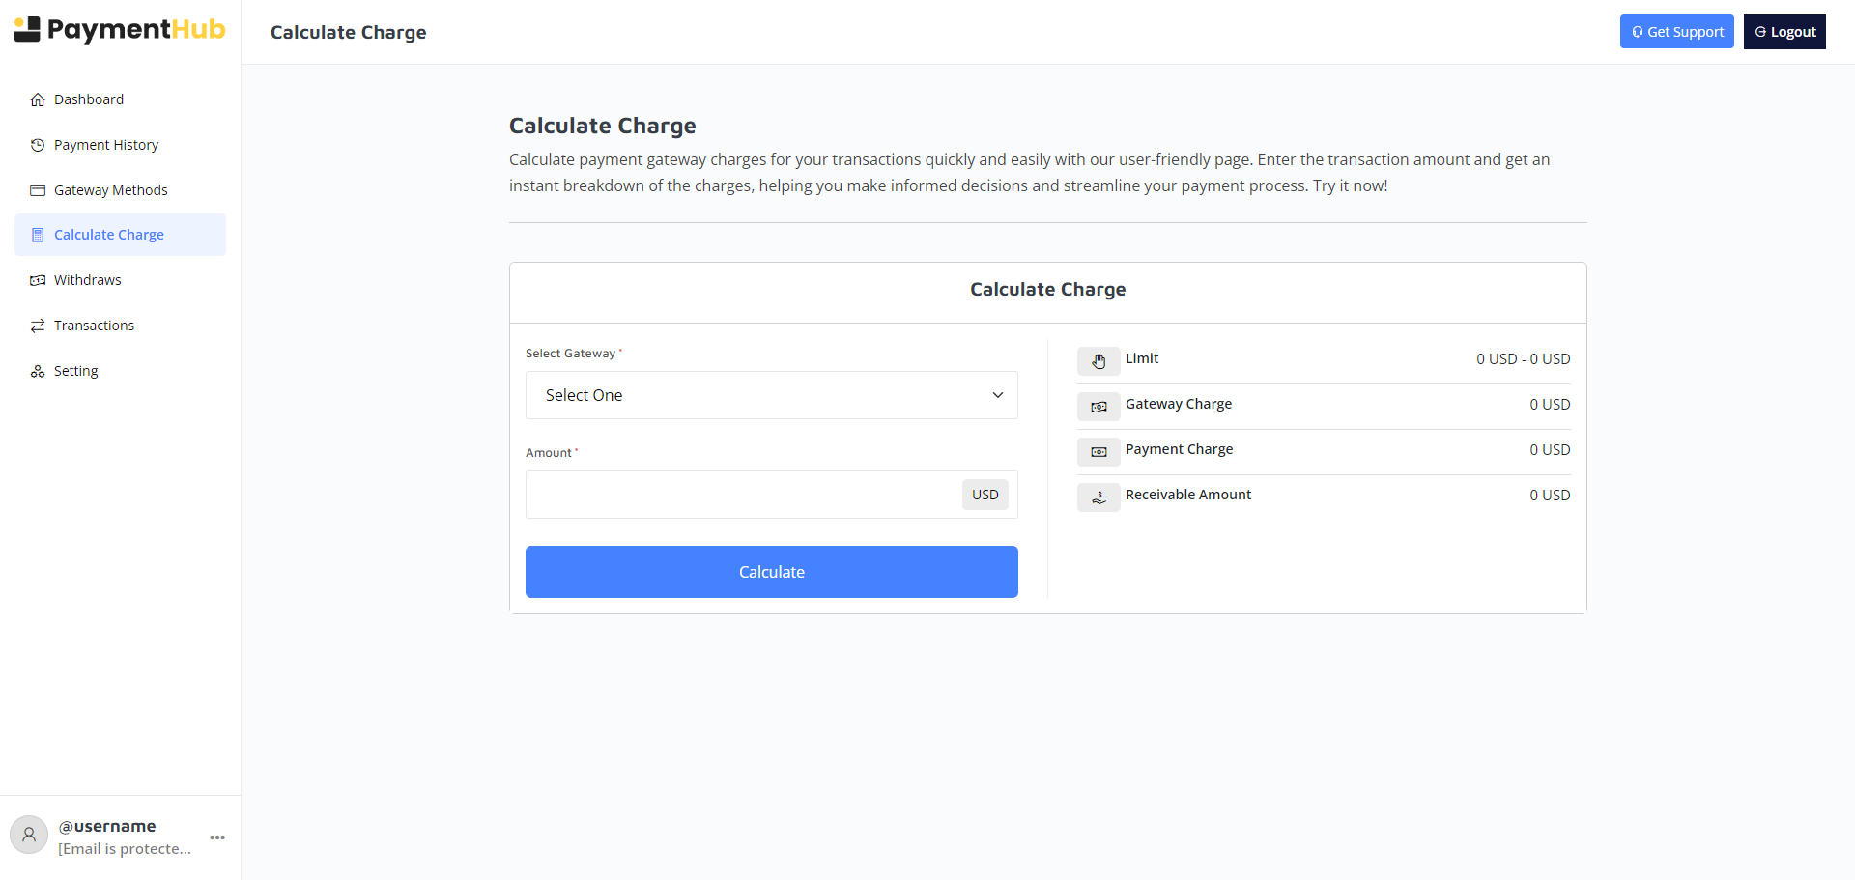The image size is (1855, 880).
Task: Click the Withdraws cash icon
Action: [37, 279]
